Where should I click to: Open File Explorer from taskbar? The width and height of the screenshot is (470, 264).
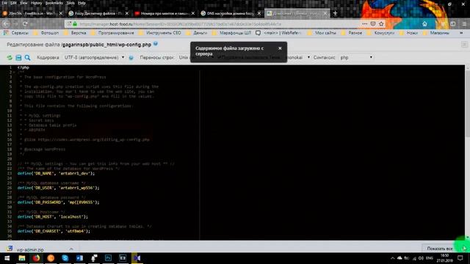coord(21,258)
